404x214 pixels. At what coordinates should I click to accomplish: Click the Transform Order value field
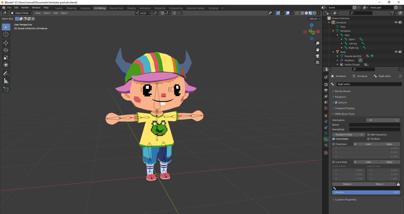coord(348,135)
